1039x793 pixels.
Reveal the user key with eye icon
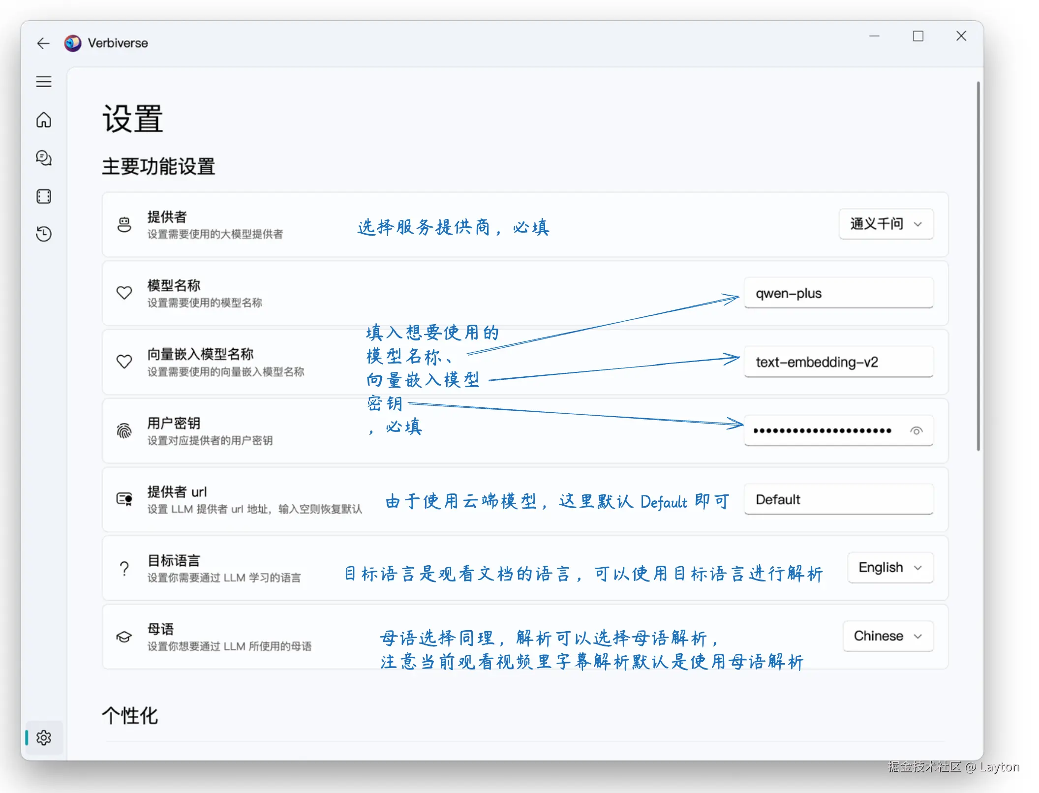tap(916, 431)
